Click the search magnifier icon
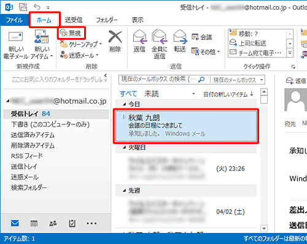 coord(201,80)
